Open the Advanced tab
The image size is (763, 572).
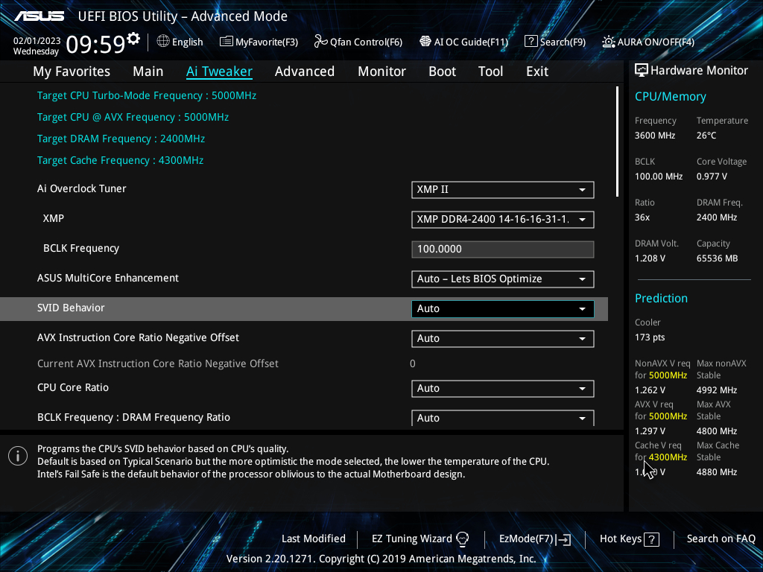click(x=305, y=71)
